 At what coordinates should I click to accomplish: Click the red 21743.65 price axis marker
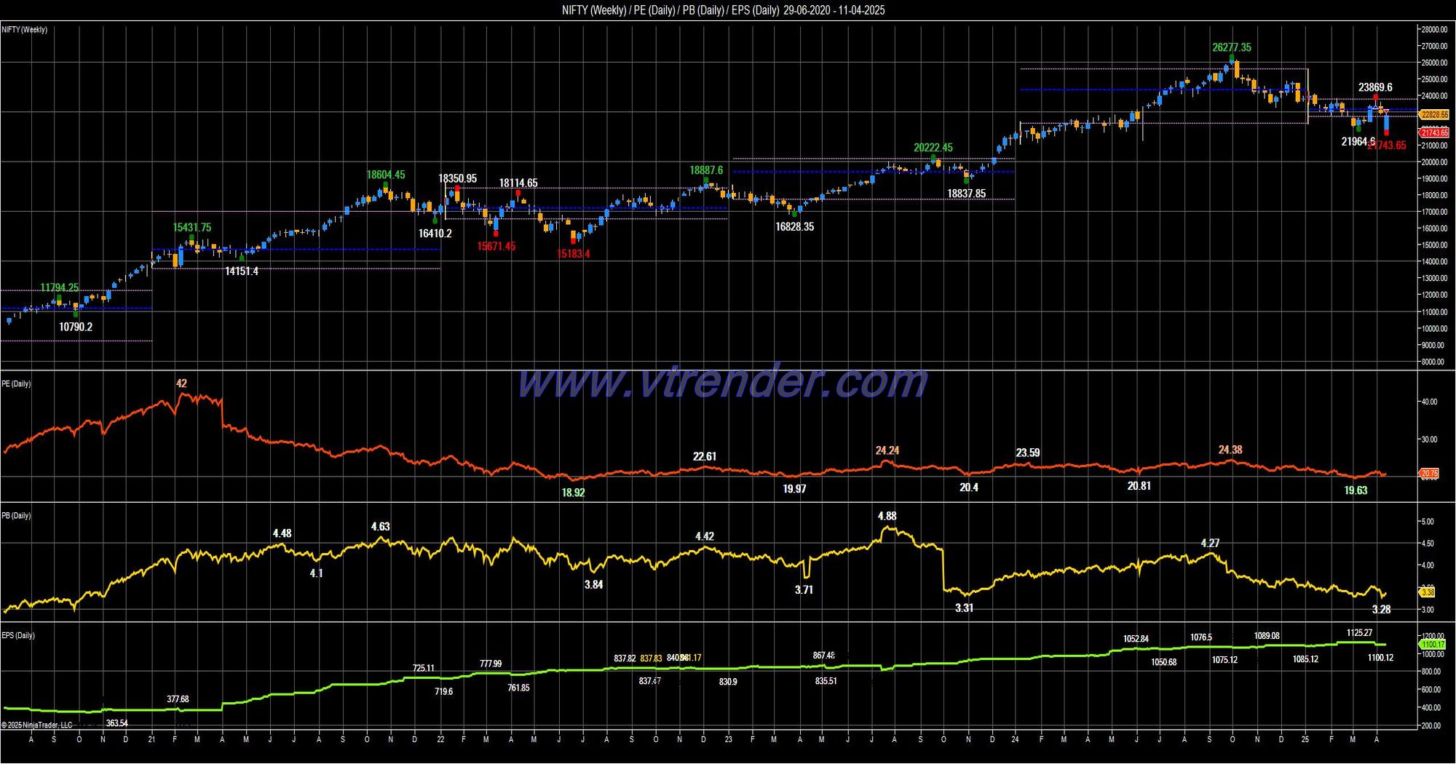tap(1434, 132)
